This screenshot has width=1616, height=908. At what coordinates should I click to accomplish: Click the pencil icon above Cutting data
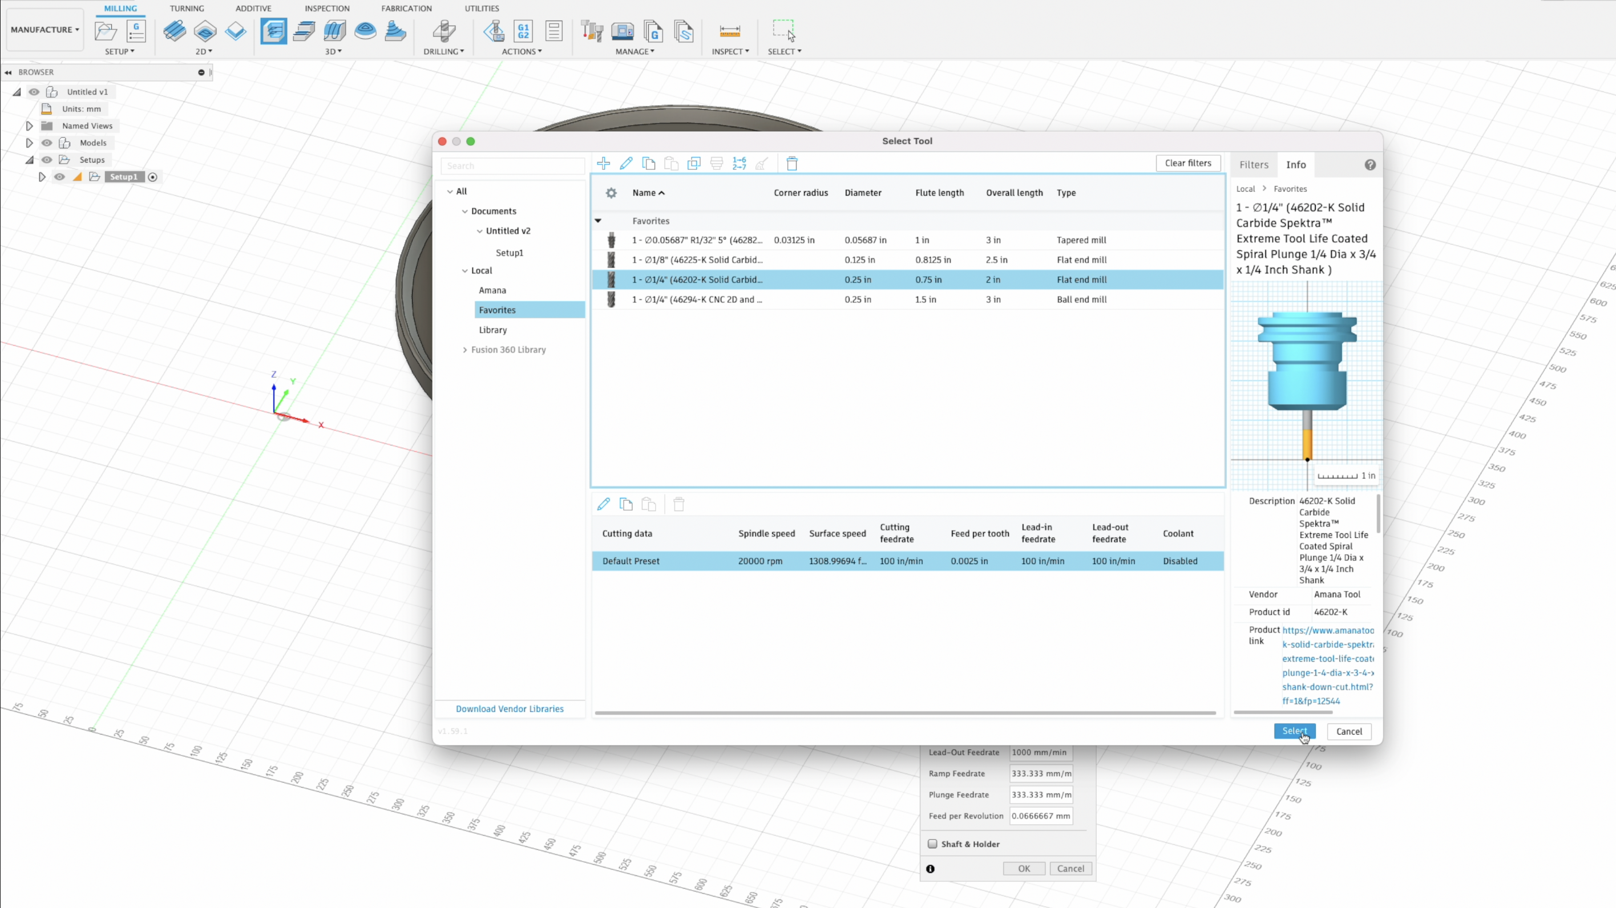(604, 504)
